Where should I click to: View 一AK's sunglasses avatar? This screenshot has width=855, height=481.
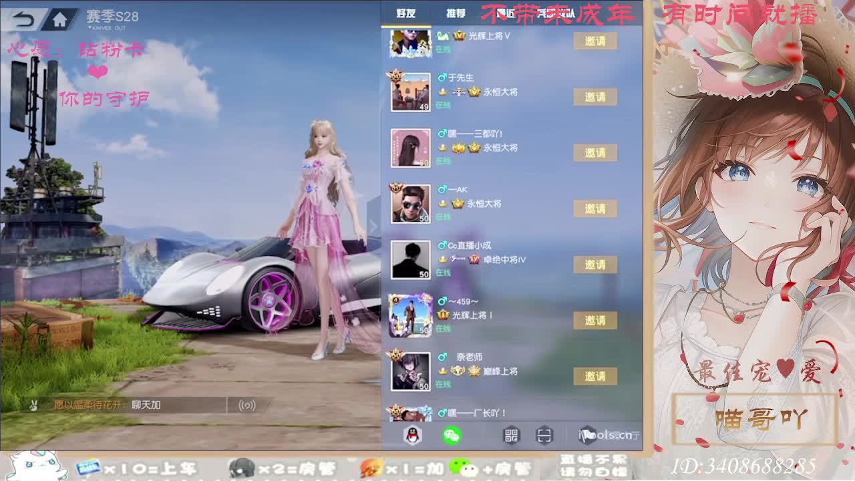click(410, 204)
